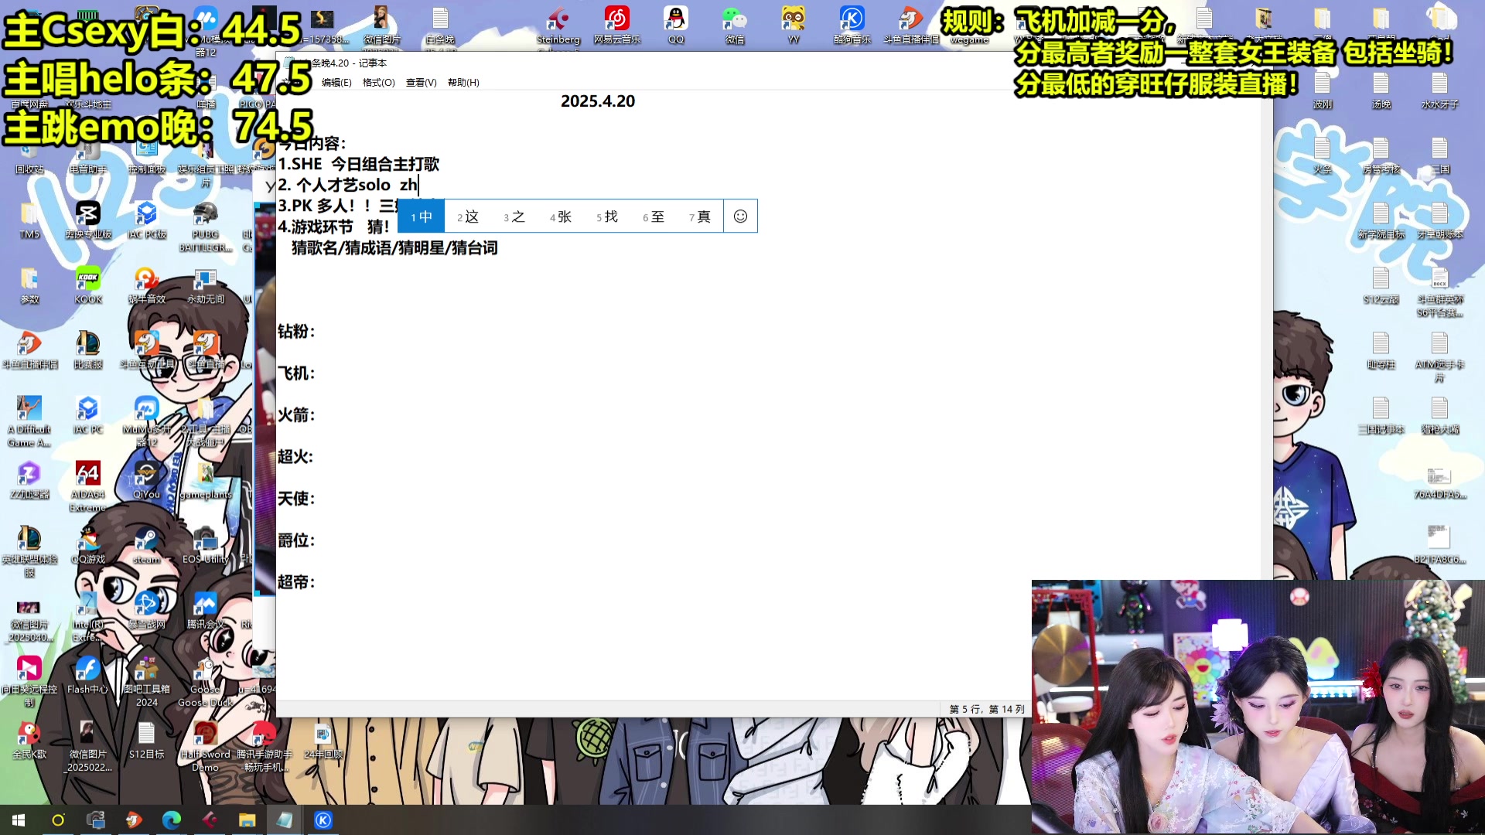Click the webcam overlay showing three streamers
This screenshot has width=1485, height=835.
pos(1258,707)
